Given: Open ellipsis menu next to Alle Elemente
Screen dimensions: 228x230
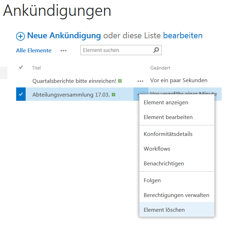Looking at the screenshot, I should coord(63,51).
